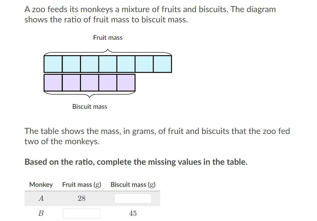Click the rightmost blue fruit block
Screen dimensions: 317x221
click(162, 64)
